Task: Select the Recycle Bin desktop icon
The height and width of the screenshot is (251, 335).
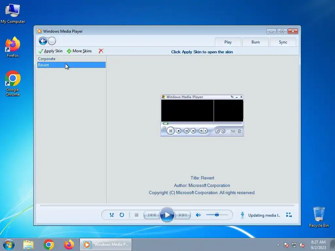Action: [x=319, y=217]
